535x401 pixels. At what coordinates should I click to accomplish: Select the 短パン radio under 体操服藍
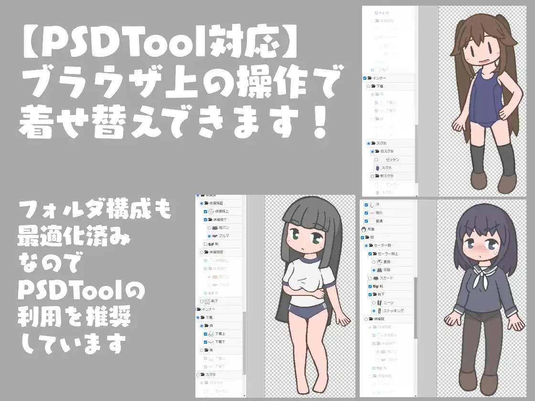coord(209,227)
